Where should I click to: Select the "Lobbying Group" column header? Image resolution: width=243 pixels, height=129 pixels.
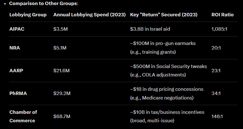click(x=28, y=15)
